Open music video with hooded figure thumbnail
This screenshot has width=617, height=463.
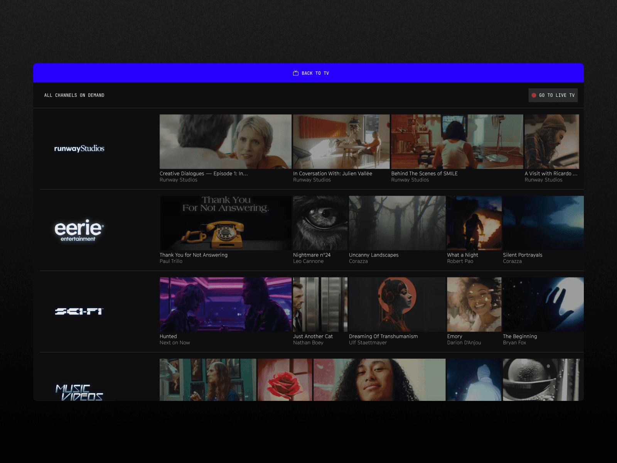(474, 380)
